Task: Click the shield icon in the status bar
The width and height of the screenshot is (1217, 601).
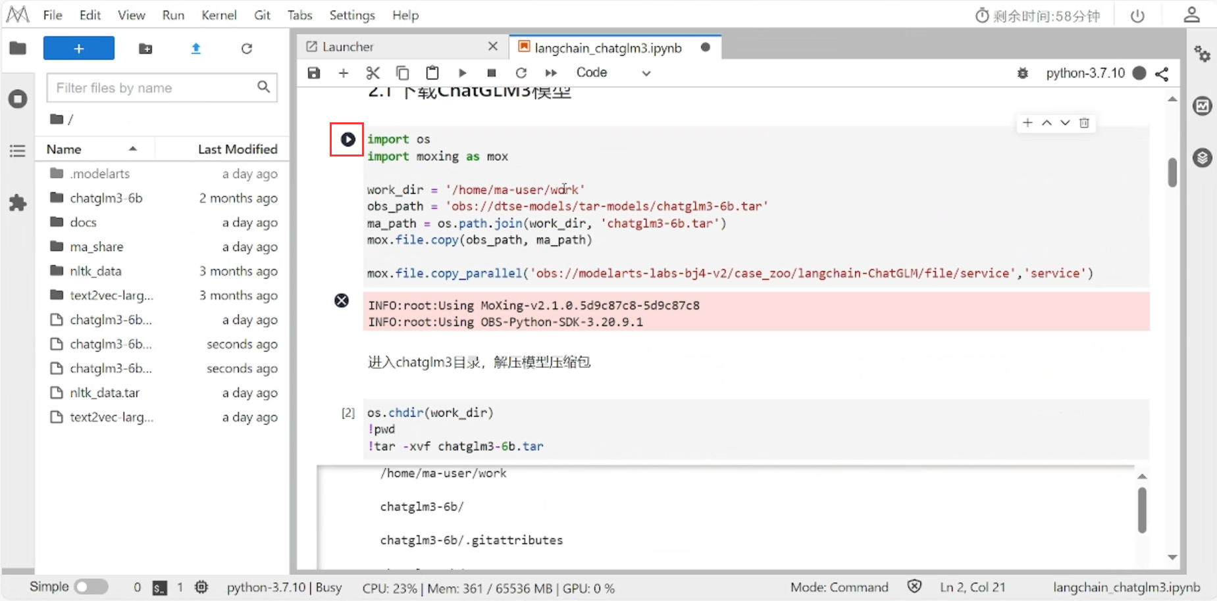Action: [914, 587]
